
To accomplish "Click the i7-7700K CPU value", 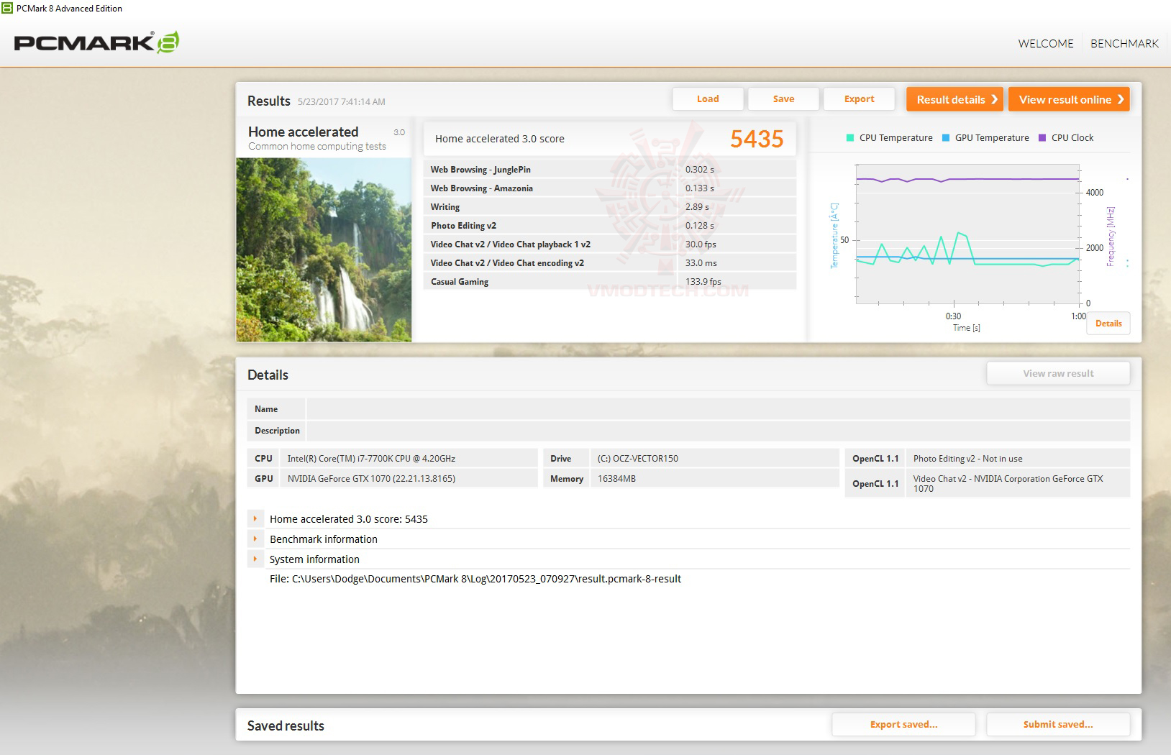I will (x=371, y=459).
